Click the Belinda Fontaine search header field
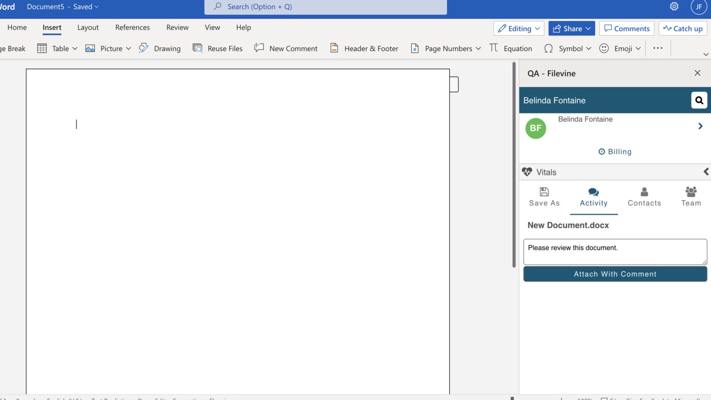 [x=605, y=101]
